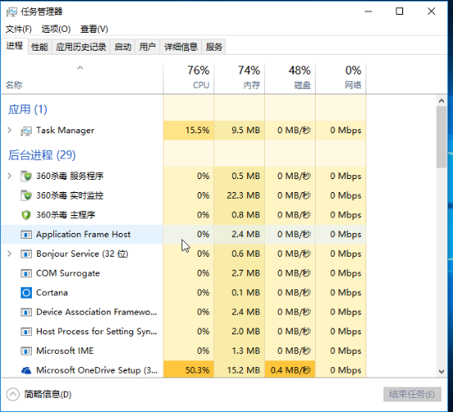This screenshot has width=453, height=412.
Task: Click the Microsoft OneDrive Setup cloud icon
Action: tap(26, 370)
